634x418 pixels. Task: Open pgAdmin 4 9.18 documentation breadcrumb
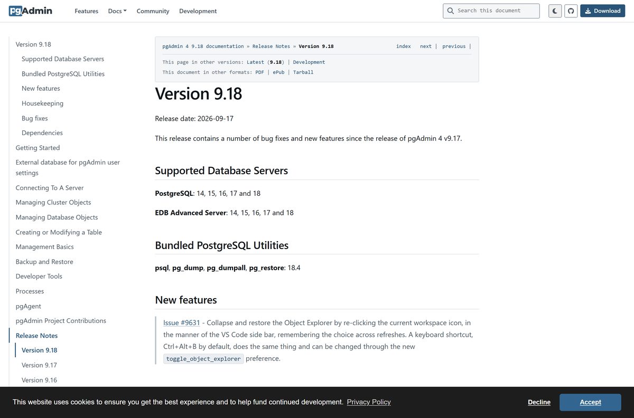(x=203, y=46)
